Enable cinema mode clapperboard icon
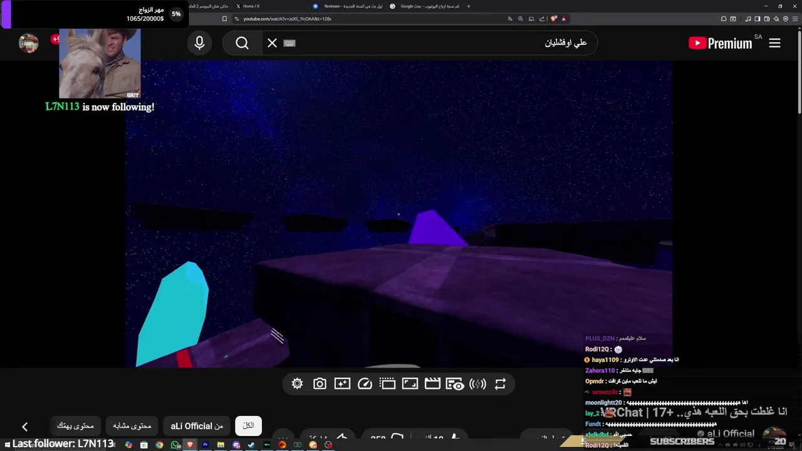 pos(432,384)
